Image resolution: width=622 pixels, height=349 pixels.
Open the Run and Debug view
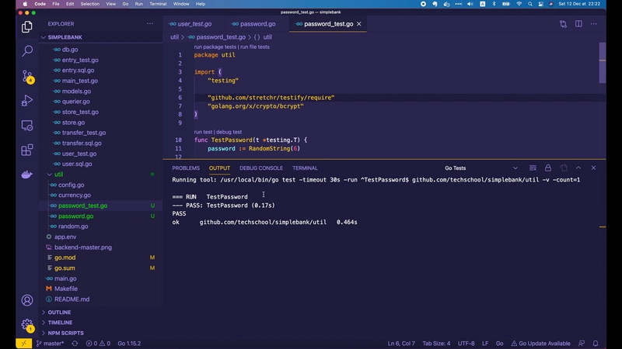coord(27,101)
